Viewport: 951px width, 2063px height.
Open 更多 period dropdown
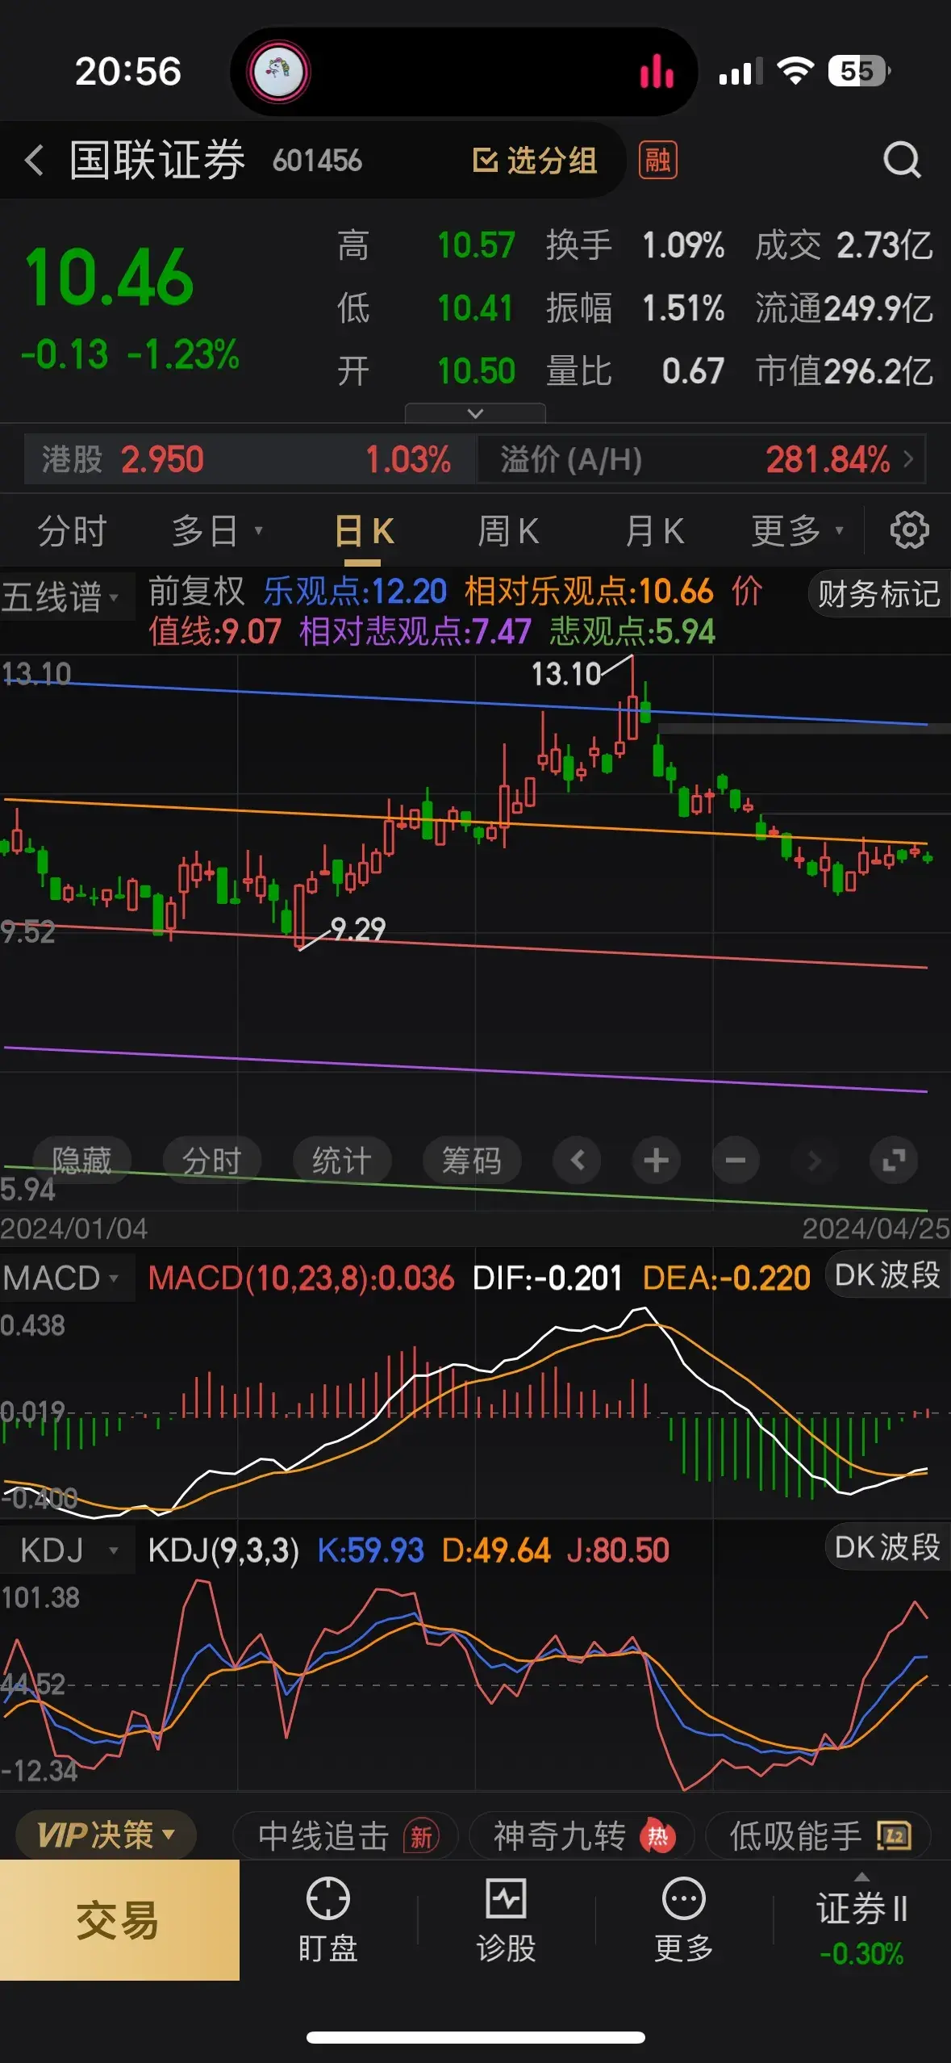tap(797, 531)
